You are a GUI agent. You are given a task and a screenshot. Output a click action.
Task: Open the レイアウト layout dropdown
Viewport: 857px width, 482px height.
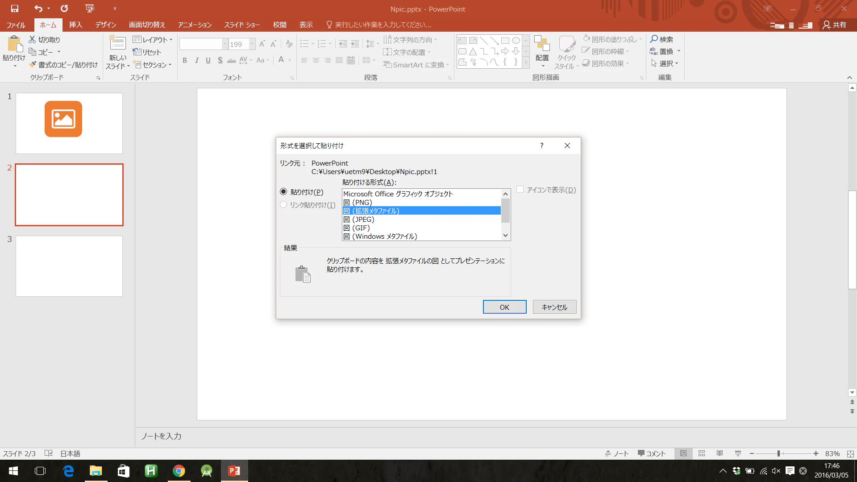(153, 40)
